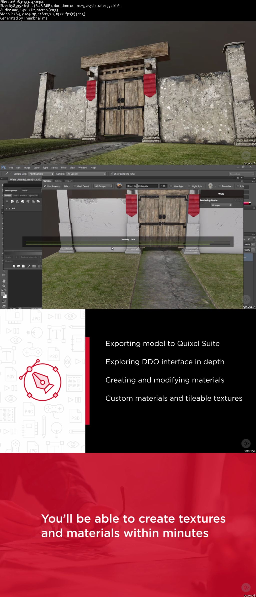
Task: Enable the Headlight checkbox
Action: coord(171,186)
